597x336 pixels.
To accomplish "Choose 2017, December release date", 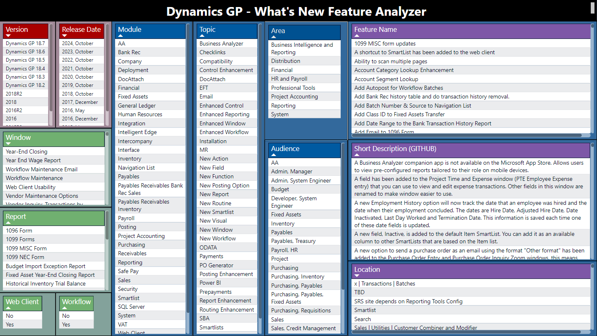I will [x=82, y=102].
